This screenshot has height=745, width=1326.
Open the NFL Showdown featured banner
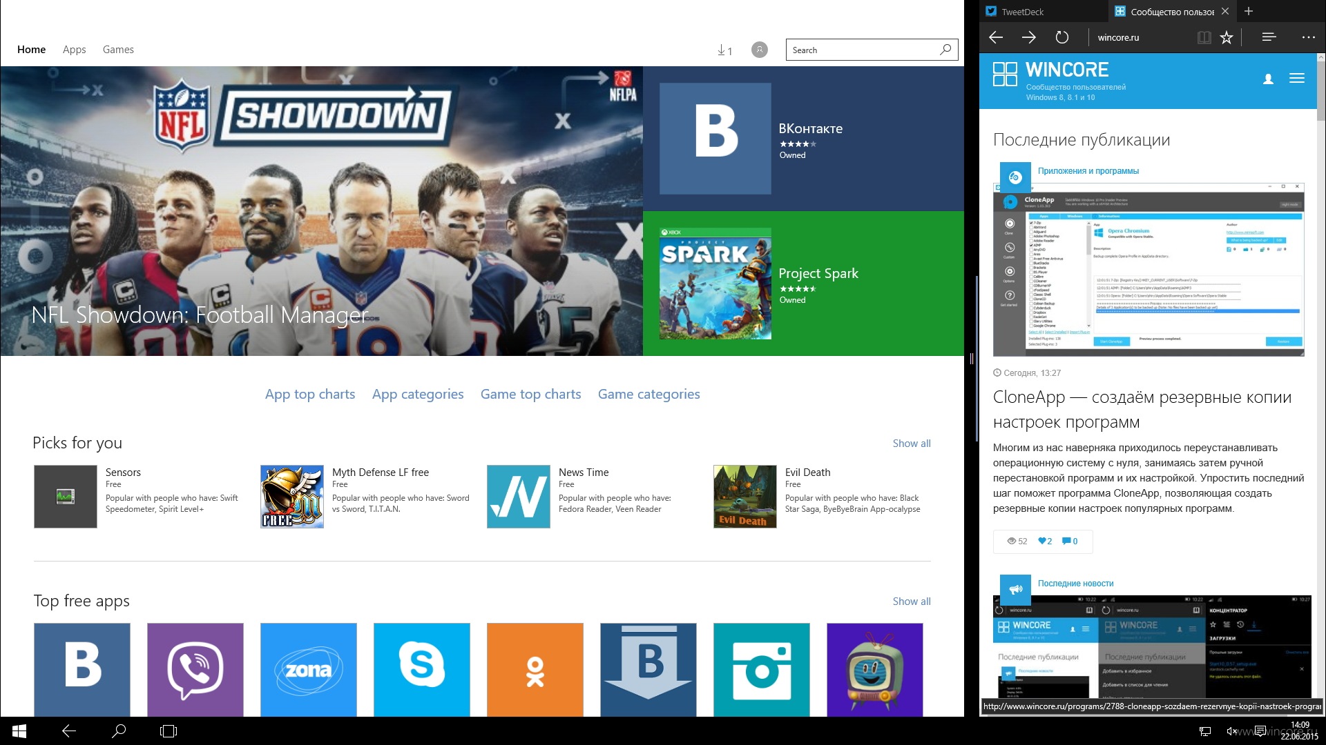pyautogui.click(x=322, y=211)
